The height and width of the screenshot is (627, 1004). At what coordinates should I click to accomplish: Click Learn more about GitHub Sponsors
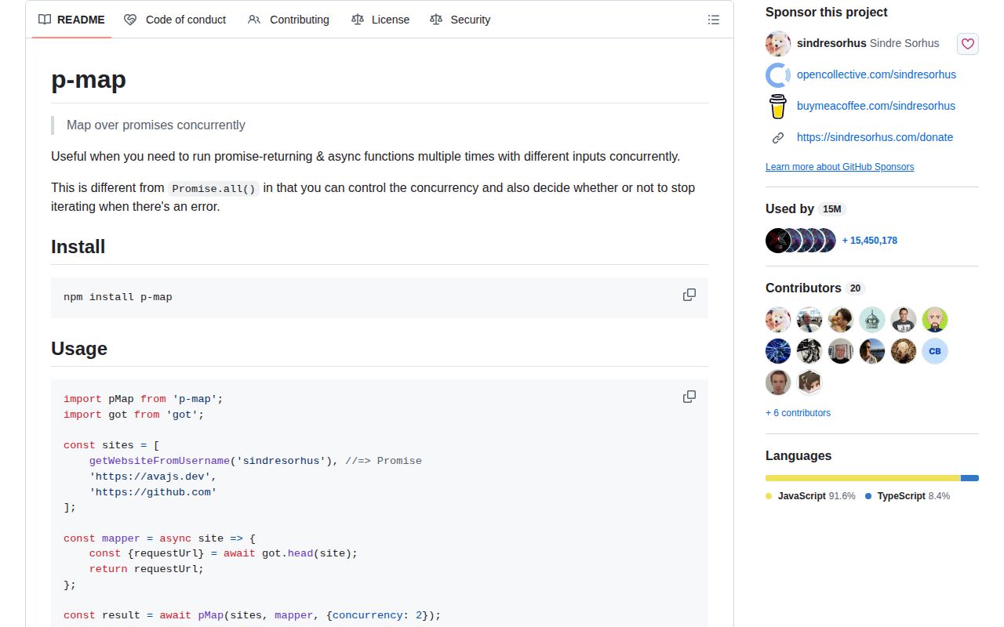(x=839, y=167)
